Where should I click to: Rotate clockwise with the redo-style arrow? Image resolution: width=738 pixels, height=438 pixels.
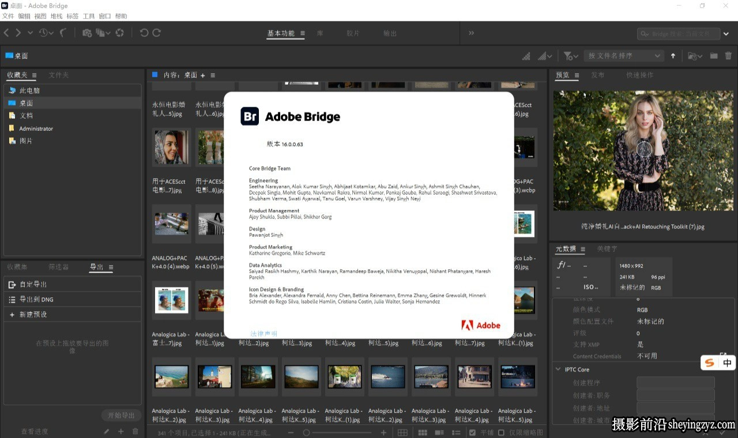pyautogui.click(x=156, y=33)
